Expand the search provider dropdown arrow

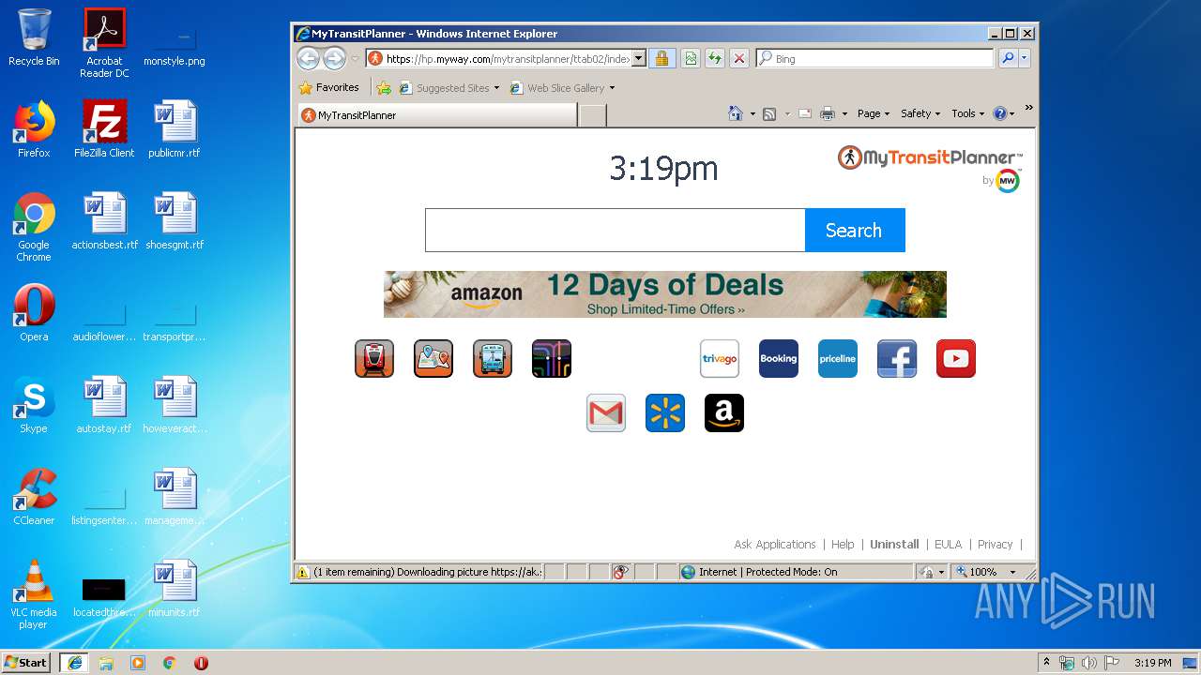1024,58
